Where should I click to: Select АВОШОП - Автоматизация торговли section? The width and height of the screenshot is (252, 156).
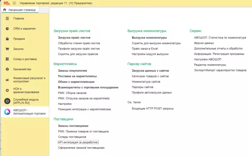[x=25, y=112]
